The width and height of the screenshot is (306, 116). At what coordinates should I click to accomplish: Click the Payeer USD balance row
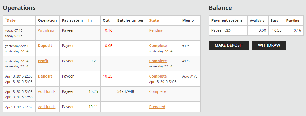(221, 30)
